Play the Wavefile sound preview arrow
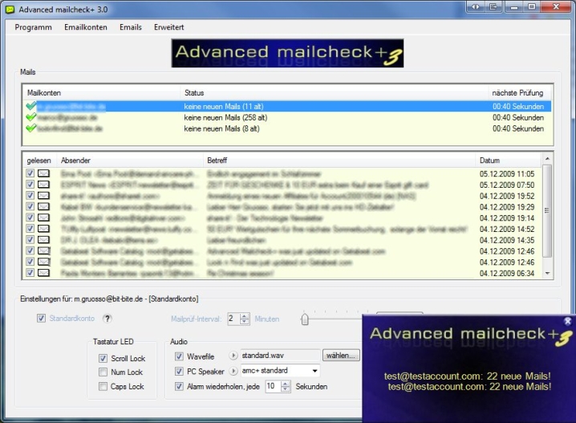This screenshot has width=576, height=423. [x=233, y=356]
